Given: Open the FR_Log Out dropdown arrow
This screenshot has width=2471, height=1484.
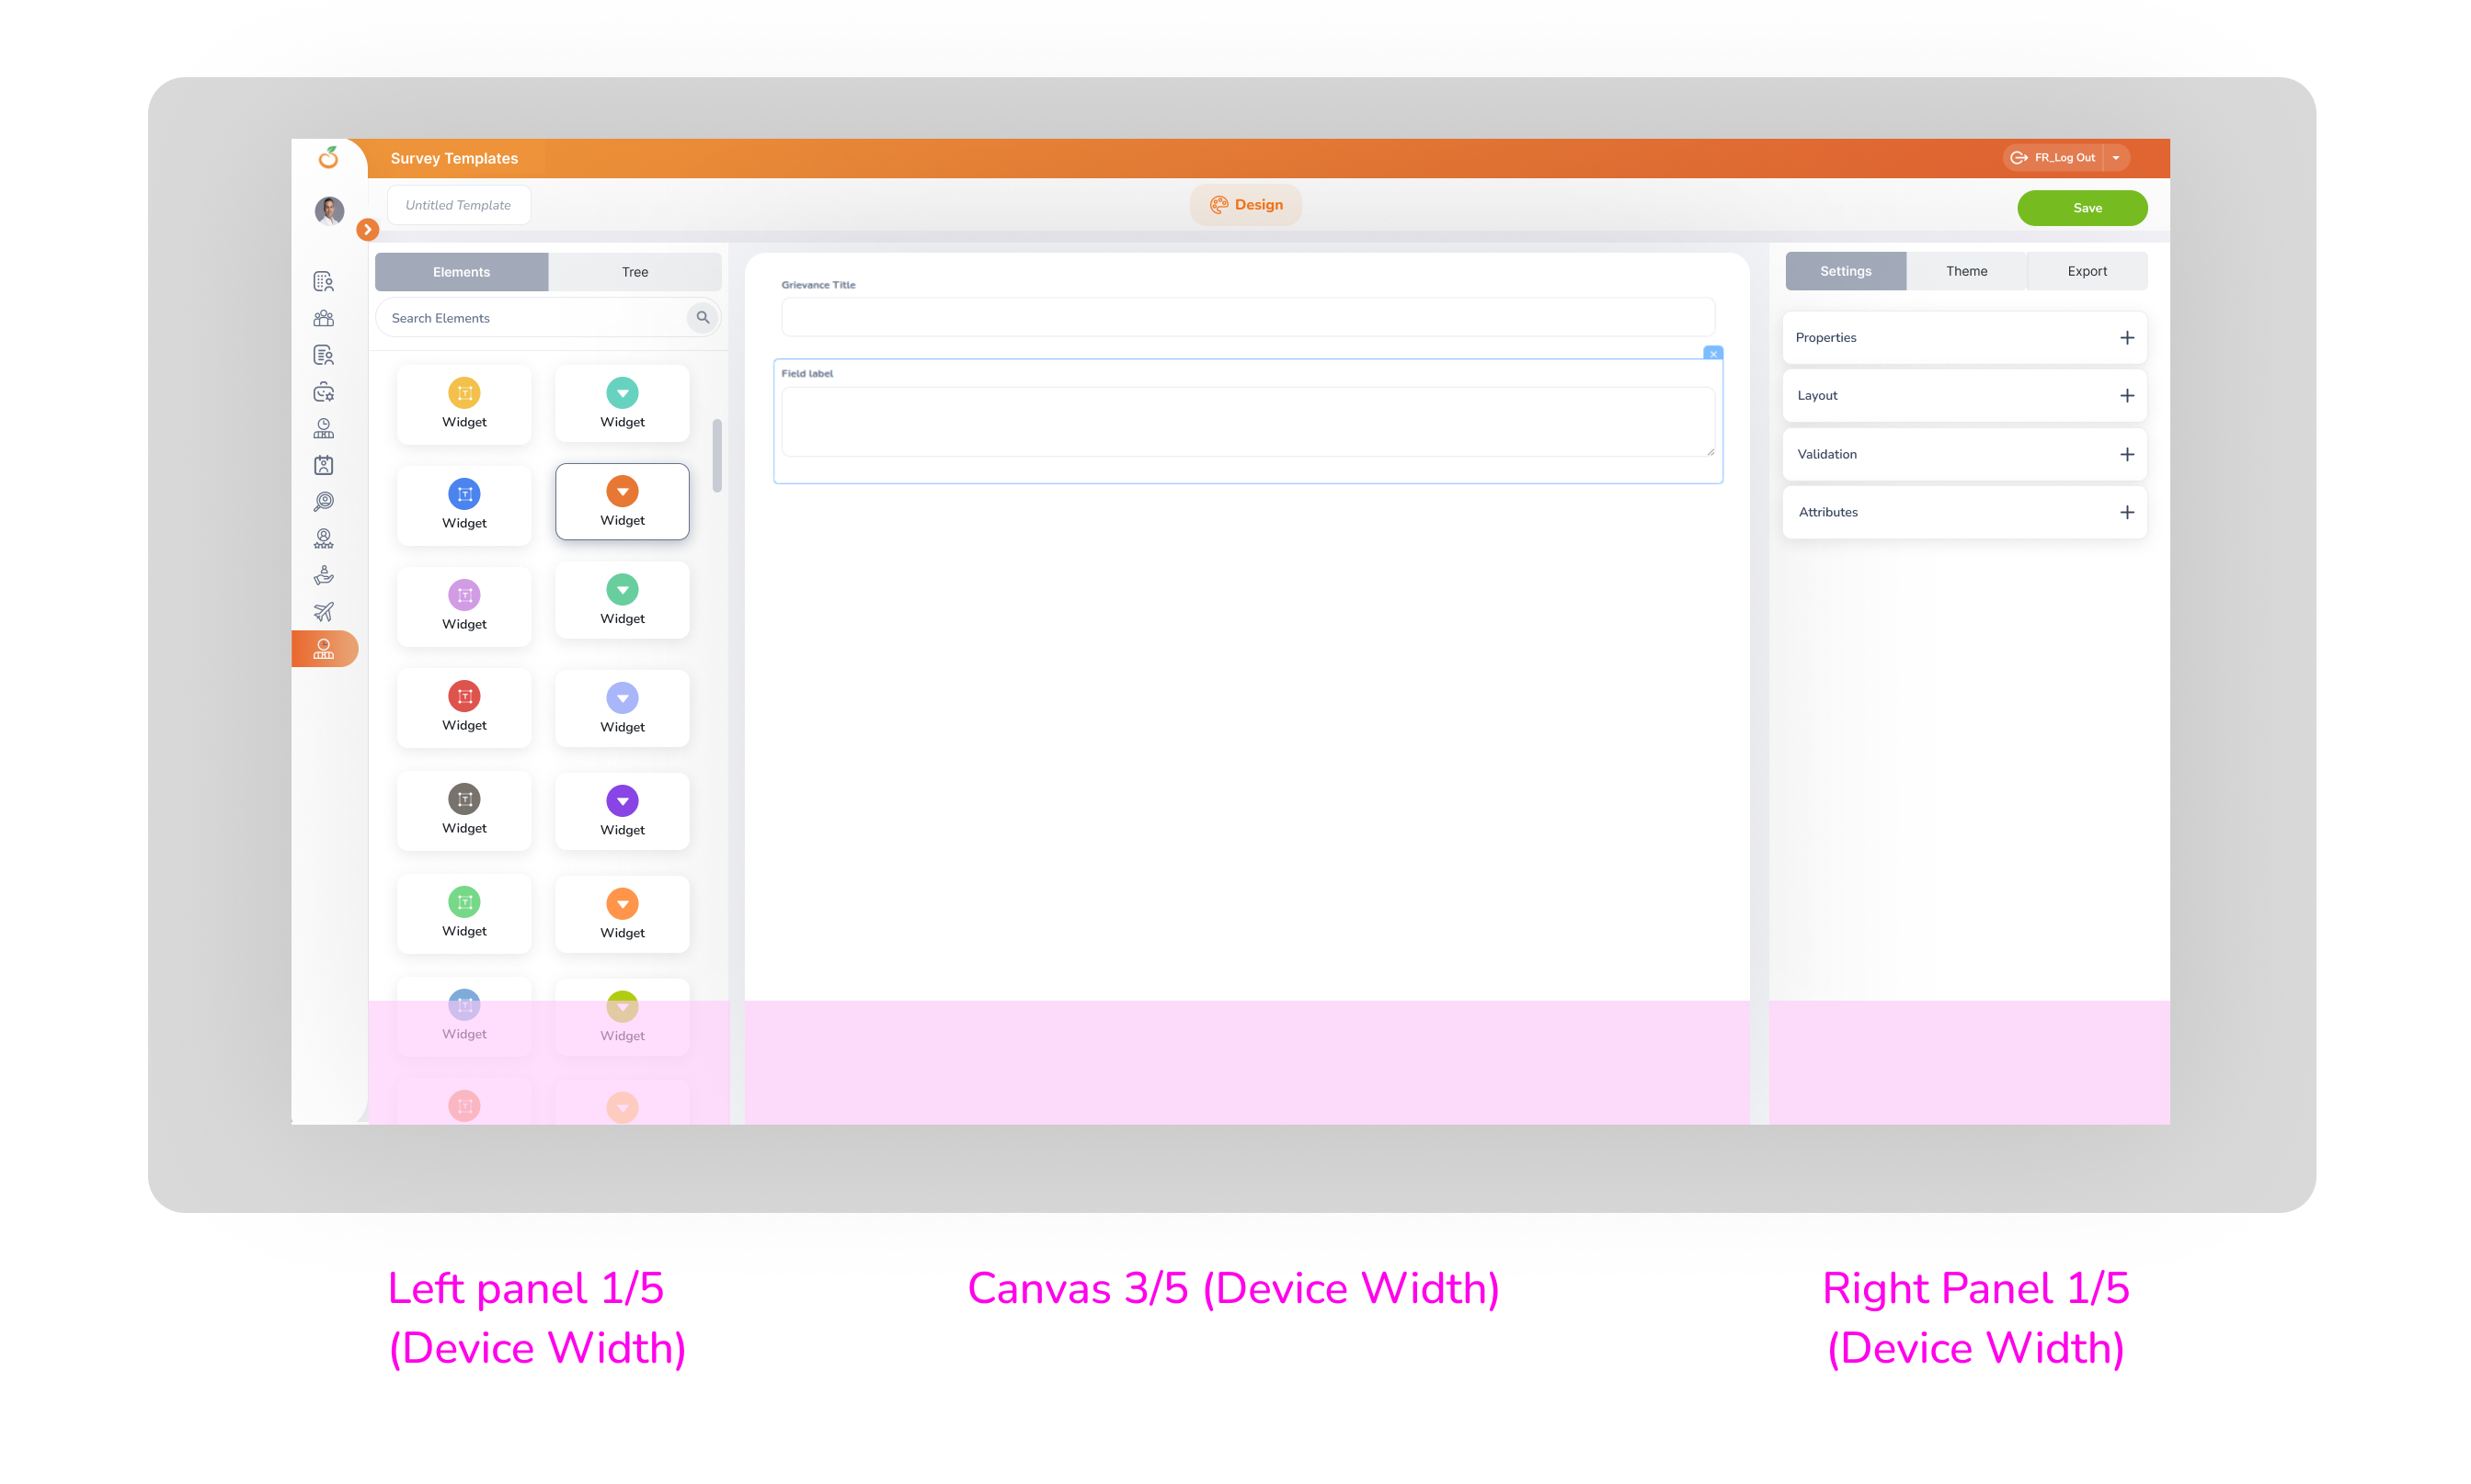Looking at the screenshot, I should [2116, 158].
